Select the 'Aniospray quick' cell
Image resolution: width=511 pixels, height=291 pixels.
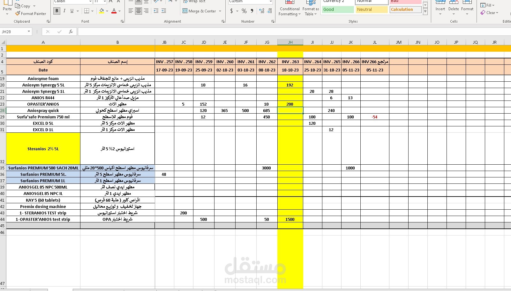pos(43,110)
